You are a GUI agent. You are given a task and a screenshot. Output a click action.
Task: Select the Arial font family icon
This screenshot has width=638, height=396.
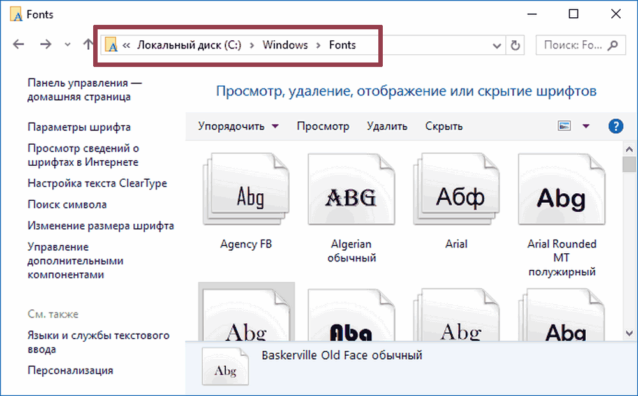[x=457, y=193]
